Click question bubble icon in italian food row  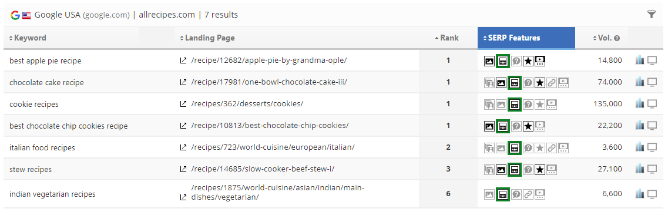528,147
